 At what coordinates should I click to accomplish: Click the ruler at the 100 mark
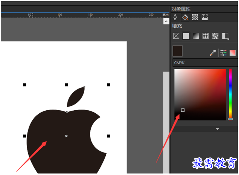[59, 15]
